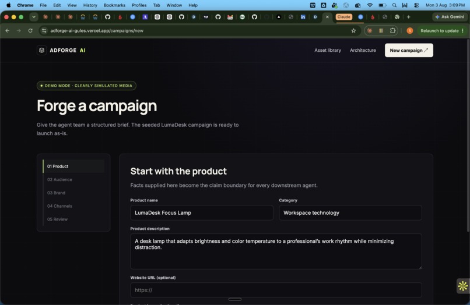Click the Product name input field
470x305 pixels.
pyautogui.click(x=202, y=213)
